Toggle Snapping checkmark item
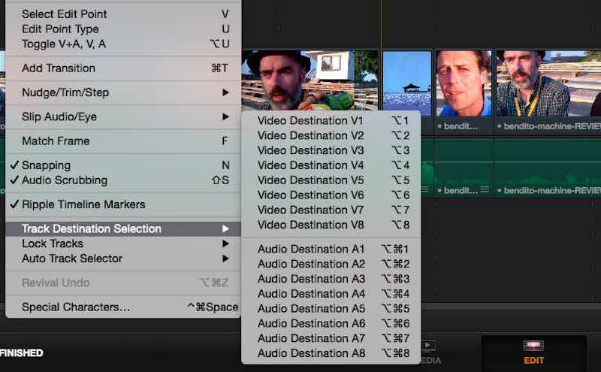 tap(123, 165)
